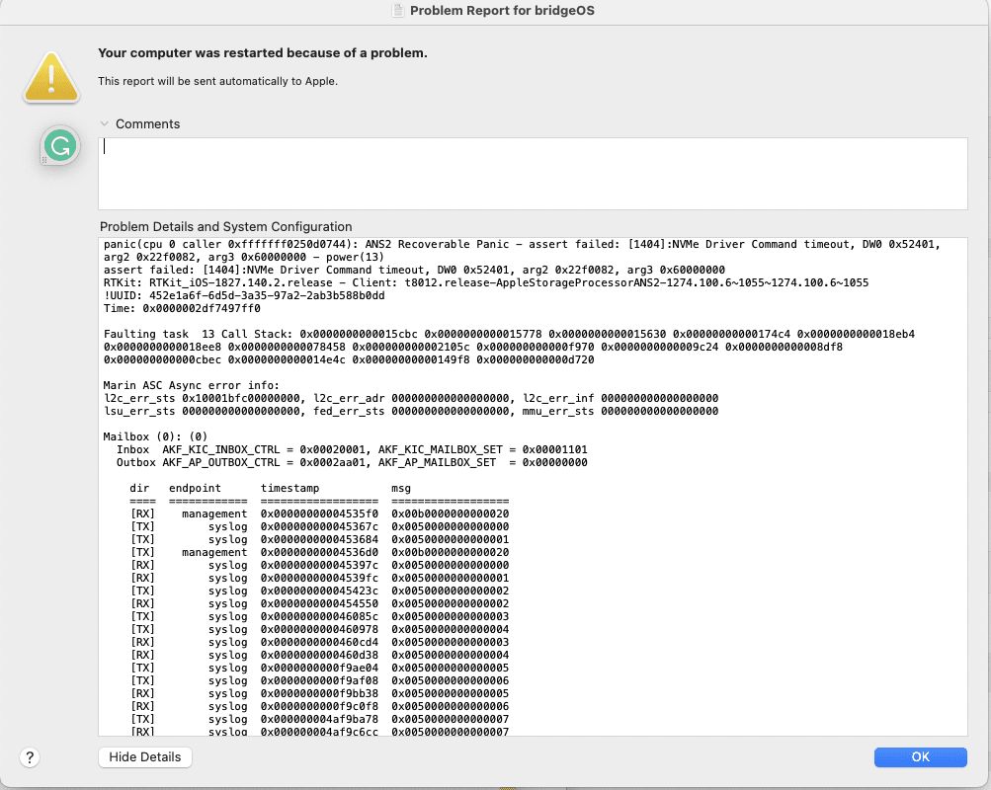Click the 'lsu_err_sts 0000000000000000' line
Image resolution: width=991 pixels, height=790 pixels.
point(411,411)
